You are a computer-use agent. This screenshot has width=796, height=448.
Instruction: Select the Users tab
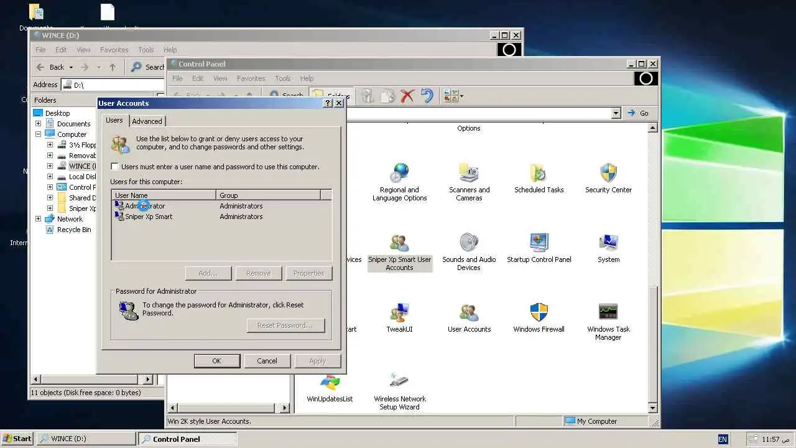click(x=114, y=120)
